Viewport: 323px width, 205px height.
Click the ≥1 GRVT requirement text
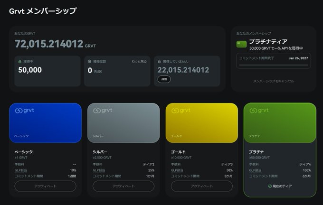21,158
